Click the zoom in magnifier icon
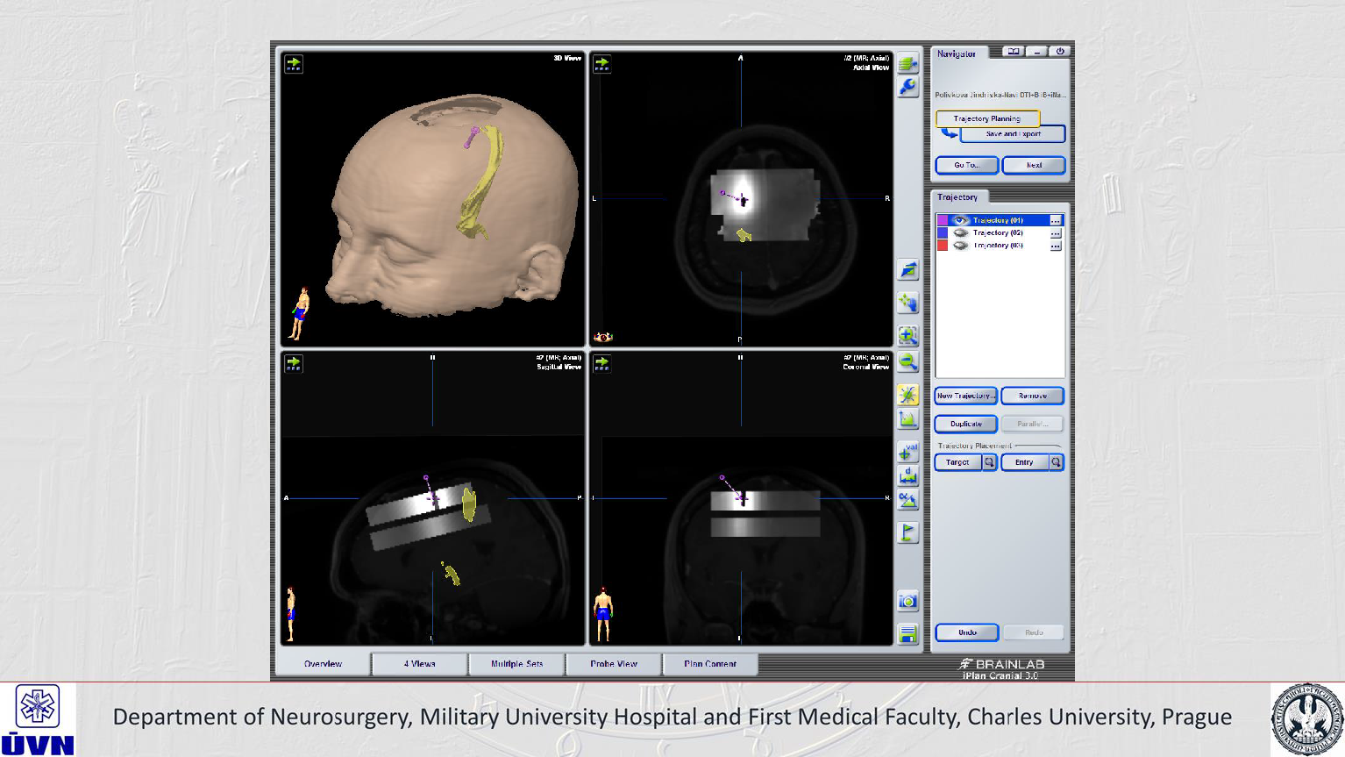The image size is (1345, 757). [907, 336]
